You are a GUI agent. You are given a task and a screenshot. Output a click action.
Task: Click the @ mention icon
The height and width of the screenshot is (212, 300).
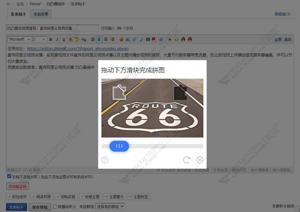click(x=161, y=40)
